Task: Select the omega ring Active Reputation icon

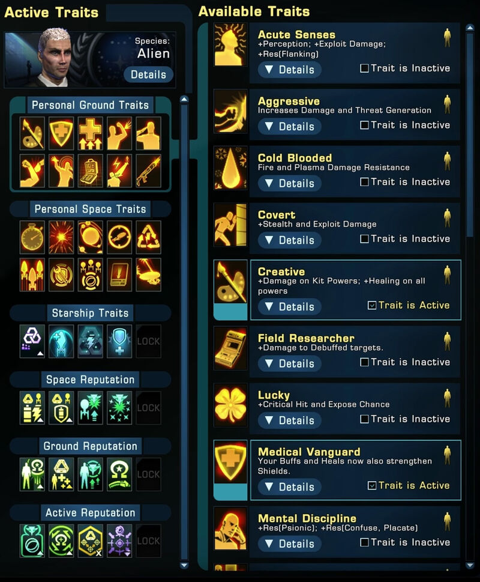Action: tap(61, 541)
